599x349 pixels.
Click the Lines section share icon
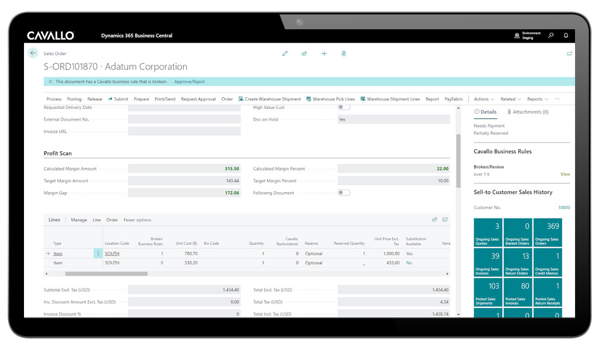(x=435, y=220)
